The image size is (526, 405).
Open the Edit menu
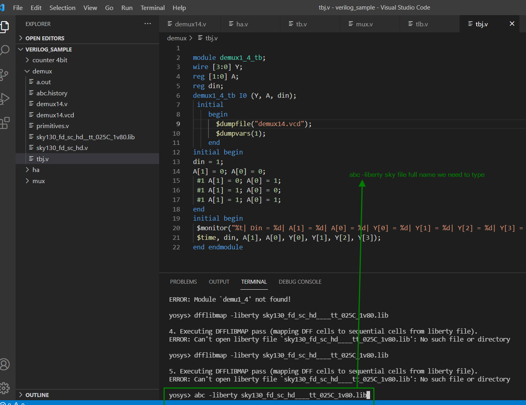pos(36,8)
